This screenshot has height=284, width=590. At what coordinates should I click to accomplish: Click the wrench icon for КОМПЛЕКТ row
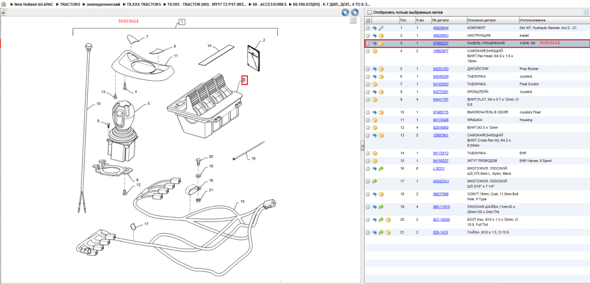(x=381, y=28)
